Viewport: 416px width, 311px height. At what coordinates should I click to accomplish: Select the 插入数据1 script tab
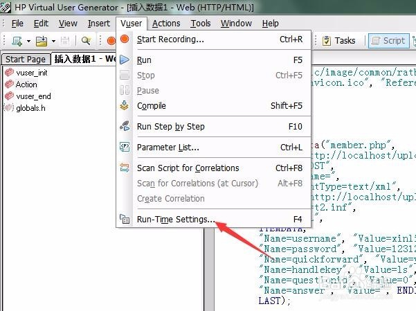pyautogui.click(x=84, y=59)
